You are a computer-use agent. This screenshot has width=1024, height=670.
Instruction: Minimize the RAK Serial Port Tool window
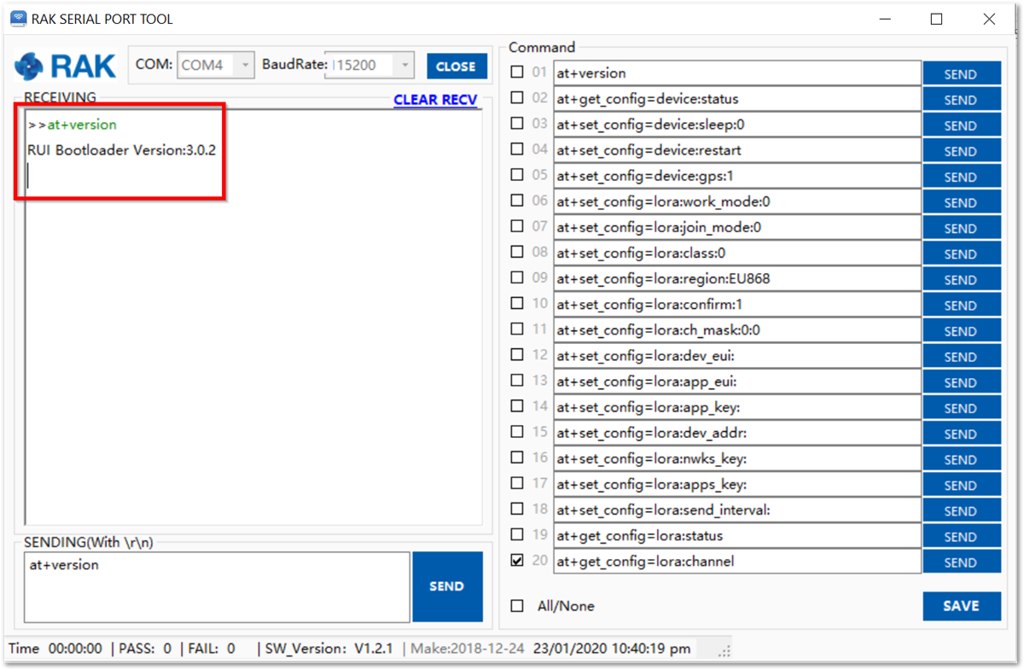click(884, 19)
